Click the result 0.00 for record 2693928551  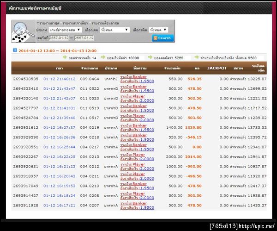[x=197, y=147]
